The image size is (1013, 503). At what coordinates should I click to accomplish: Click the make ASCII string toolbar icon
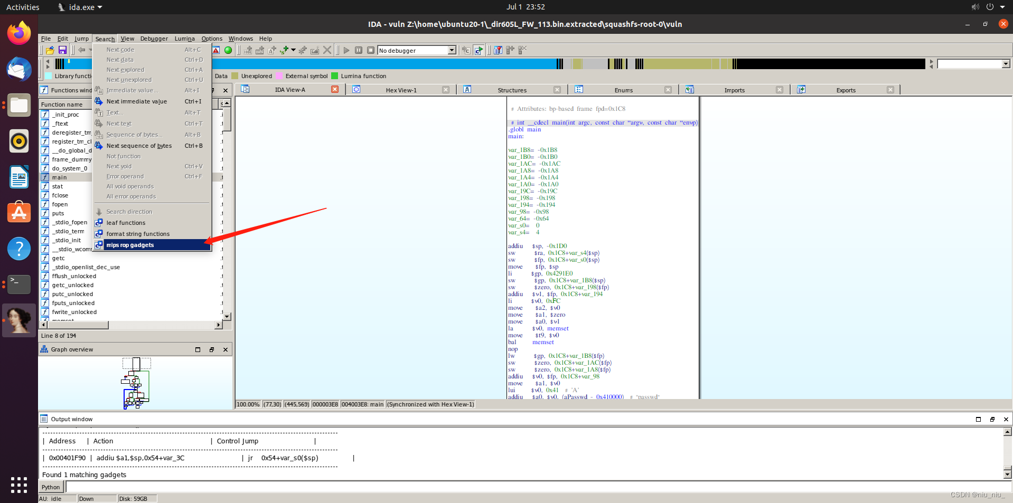(x=272, y=50)
